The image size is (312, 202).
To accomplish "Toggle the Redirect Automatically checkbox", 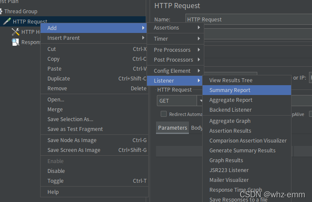I will coord(164,114).
